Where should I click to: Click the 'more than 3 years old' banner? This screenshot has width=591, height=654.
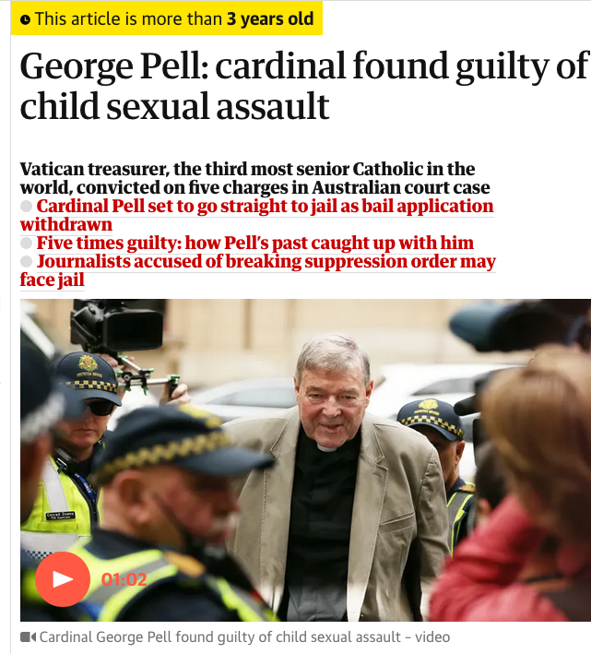(x=167, y=18)
